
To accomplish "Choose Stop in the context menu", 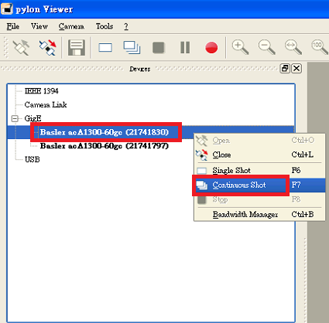I will (x=259, y=199).
